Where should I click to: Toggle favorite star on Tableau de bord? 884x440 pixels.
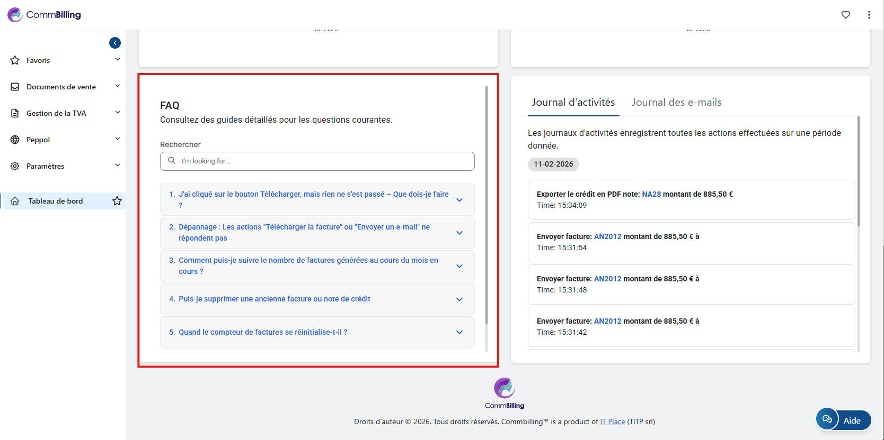pyautogui.click(x=117, y=201)
